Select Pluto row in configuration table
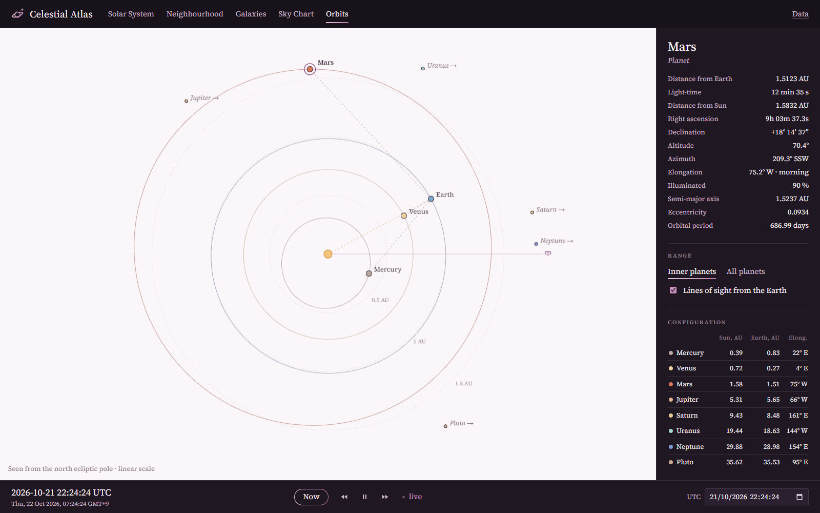Image resolution: width=820 pixels, height=513 pixels. [738, 462]
